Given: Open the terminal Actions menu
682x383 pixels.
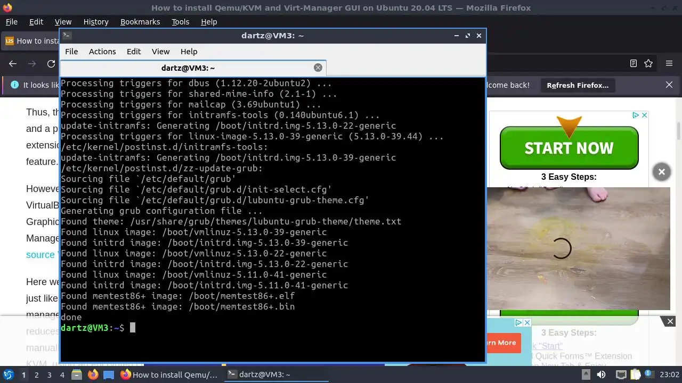Looking at the screenshot, I should pyautogui.click(x=102, y=52).
